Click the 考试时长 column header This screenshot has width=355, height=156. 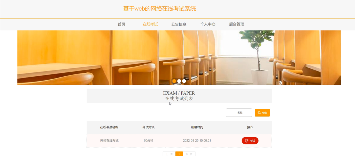(149, 127)
